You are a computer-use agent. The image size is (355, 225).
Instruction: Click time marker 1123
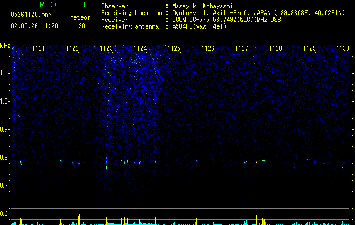pos(106,48)
